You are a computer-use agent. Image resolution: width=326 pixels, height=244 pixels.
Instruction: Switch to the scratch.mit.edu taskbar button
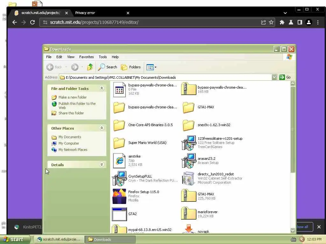coord(59,240)
